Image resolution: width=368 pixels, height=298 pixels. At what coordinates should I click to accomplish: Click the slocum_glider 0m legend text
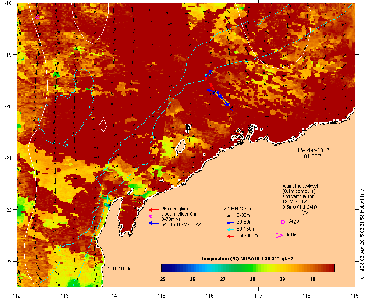point(179,214)
